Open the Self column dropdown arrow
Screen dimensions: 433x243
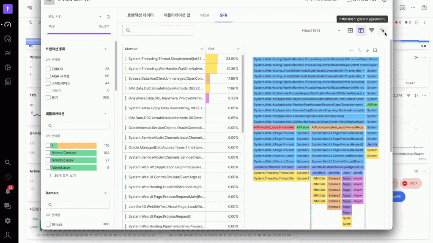click(238, 49)
